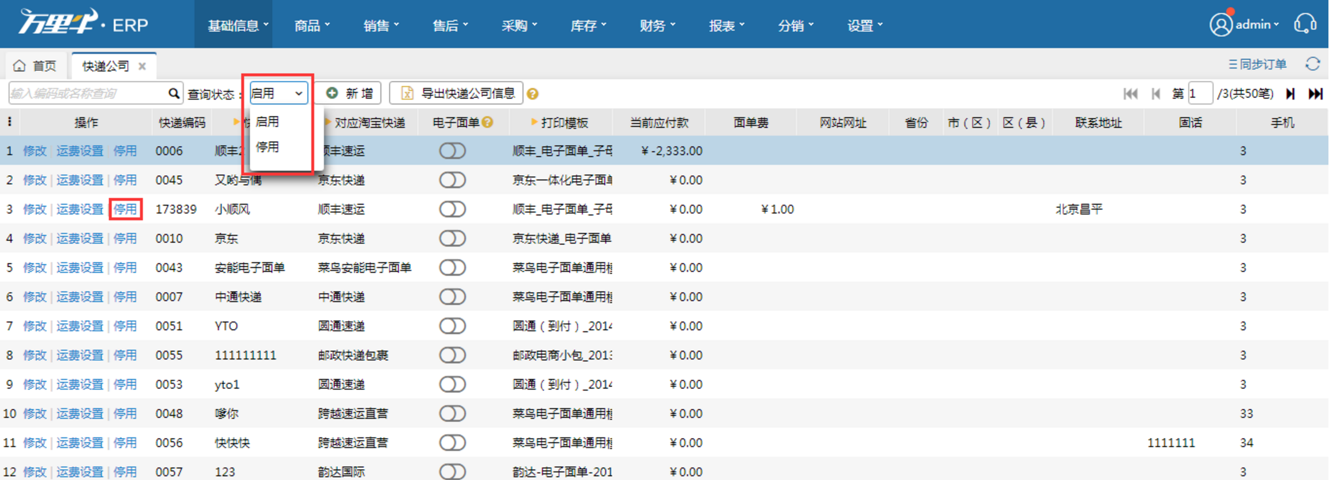This screenshot has height=480, width=1329.
Task: Open the 财务 menu
Action: (658, 25)
